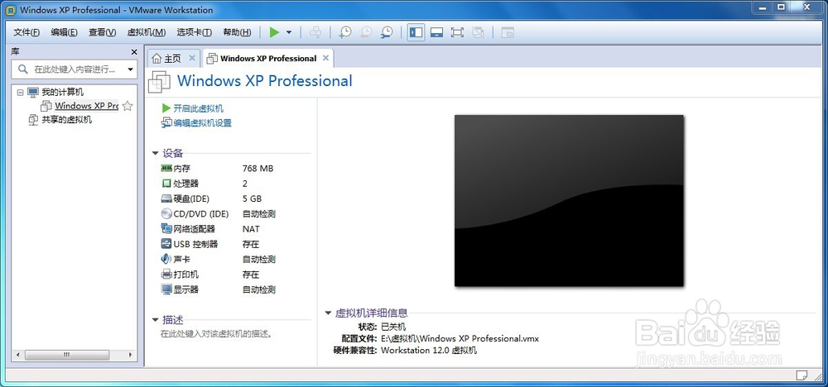The height and width of the screenshot is (387, 828).
Task: Click the 已关机 status text
Action: [x=392, y=327]
